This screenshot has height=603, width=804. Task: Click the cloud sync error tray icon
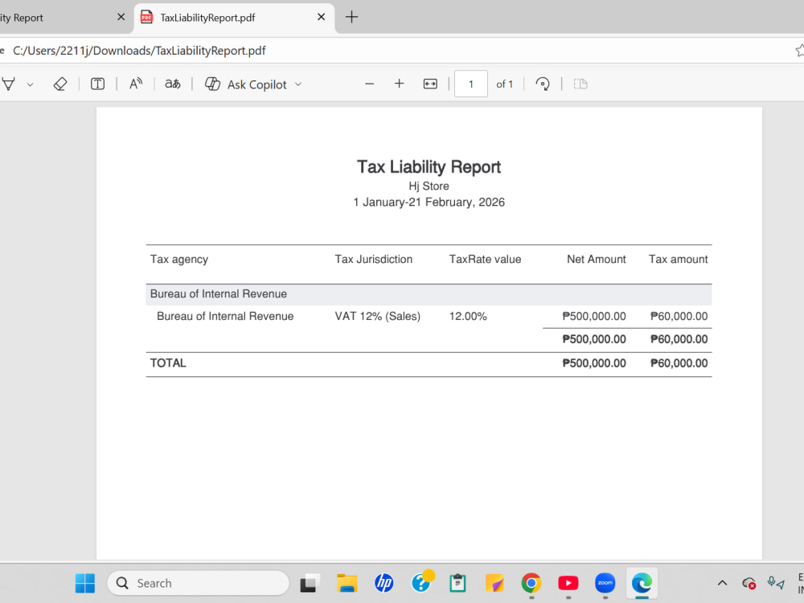[749, 583]
